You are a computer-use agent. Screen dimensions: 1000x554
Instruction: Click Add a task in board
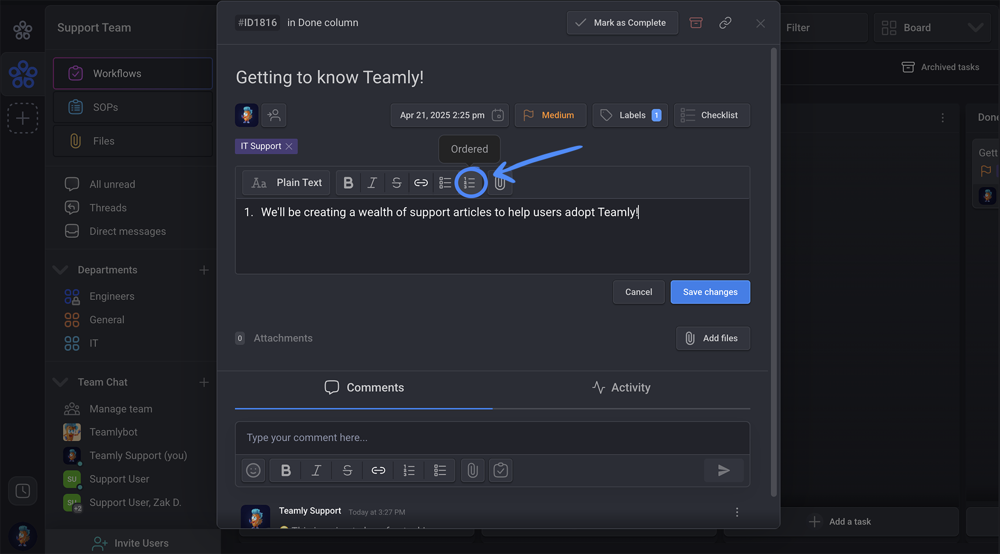pos(841,521)
